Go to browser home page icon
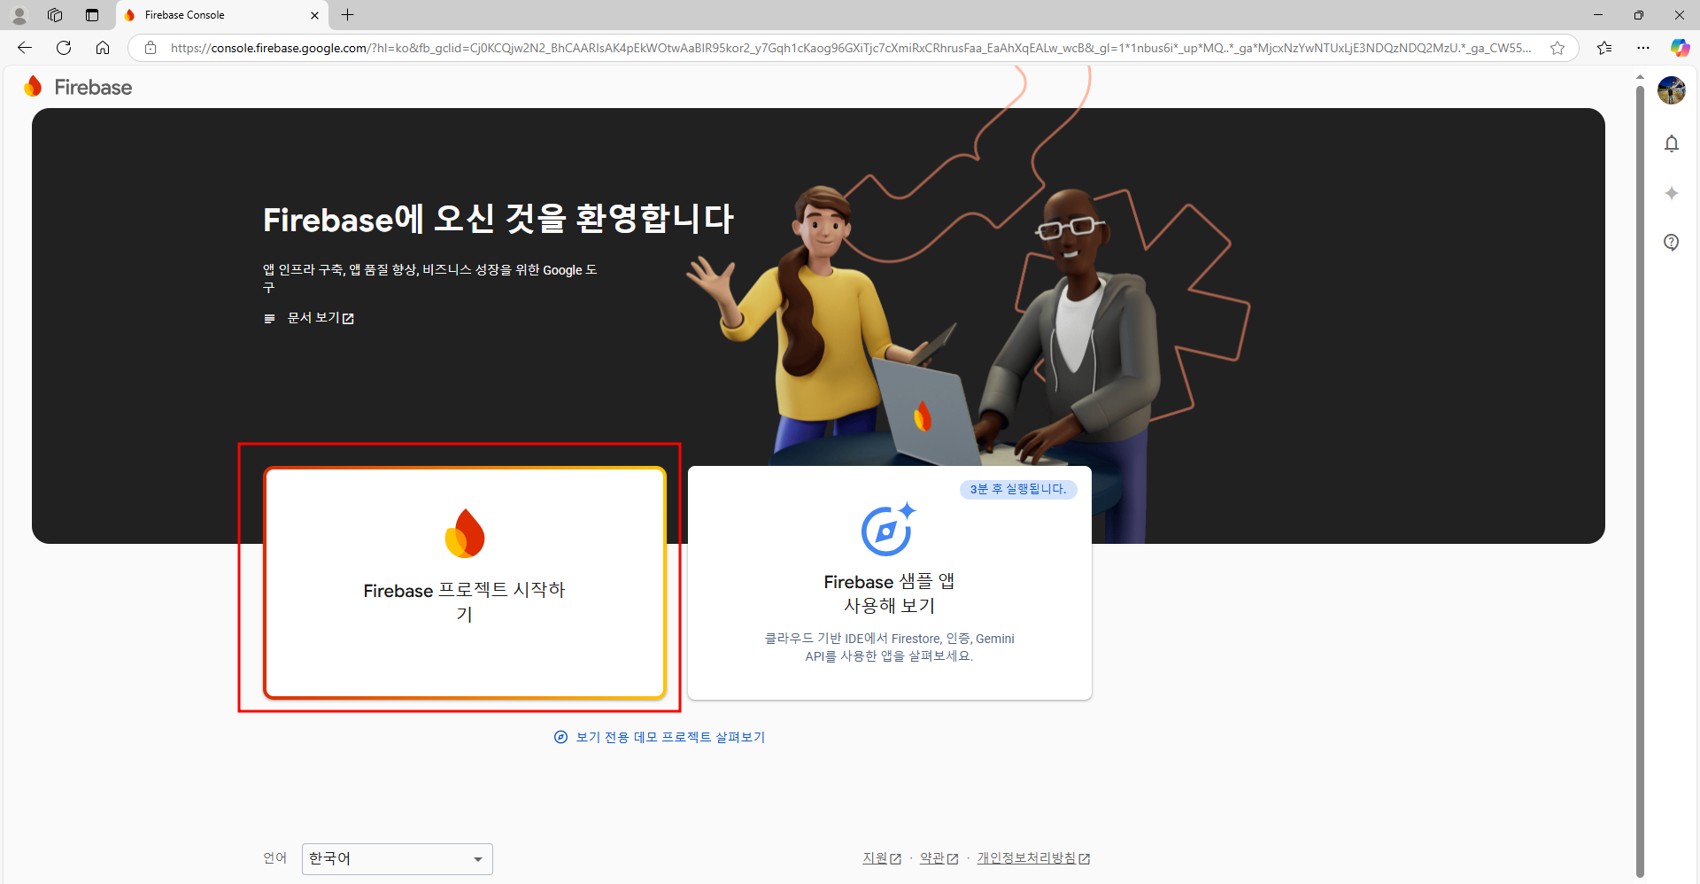This screenshot has height=884, width=1700. point(103,48)
